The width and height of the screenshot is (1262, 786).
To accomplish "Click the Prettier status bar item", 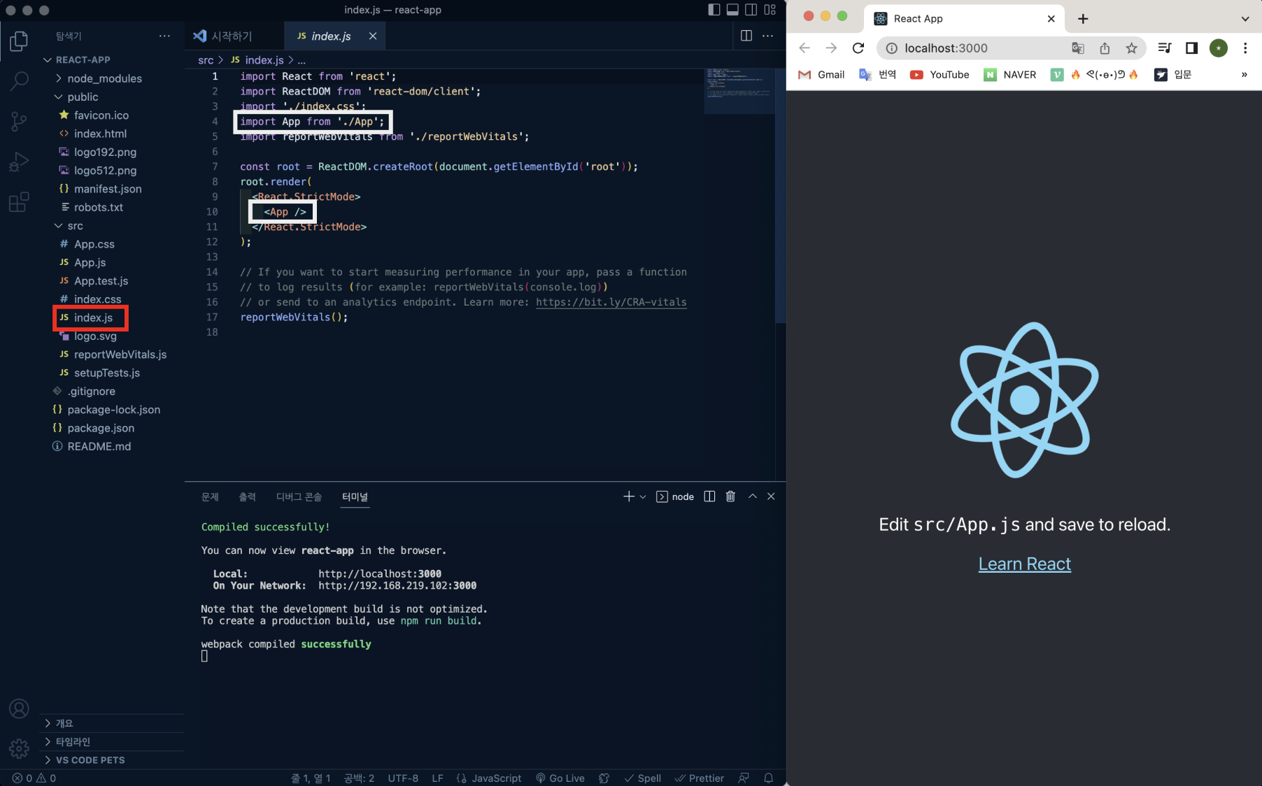I will coord(700,778).
